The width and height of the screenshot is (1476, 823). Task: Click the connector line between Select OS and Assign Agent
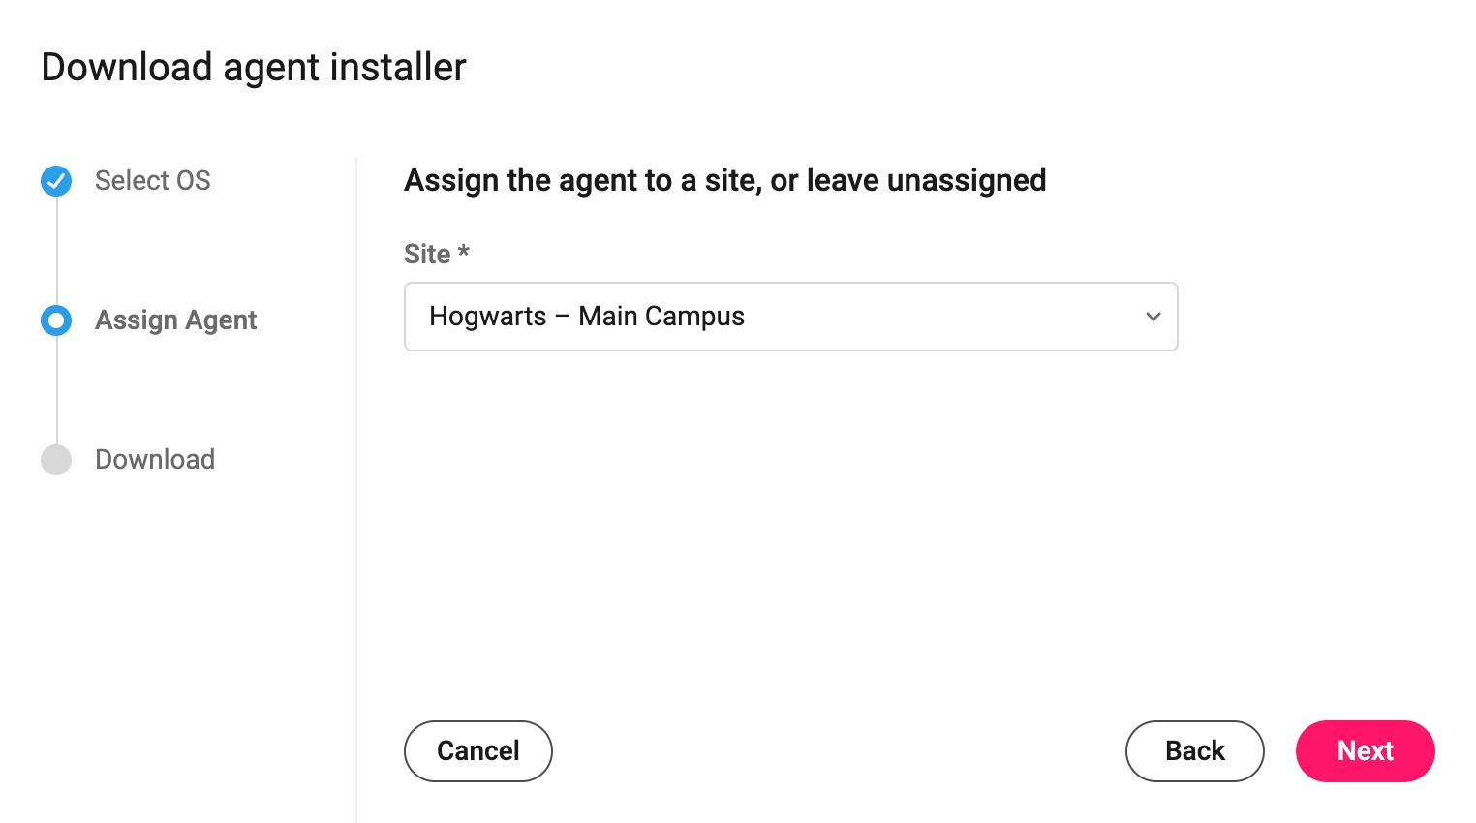point(56,251)
